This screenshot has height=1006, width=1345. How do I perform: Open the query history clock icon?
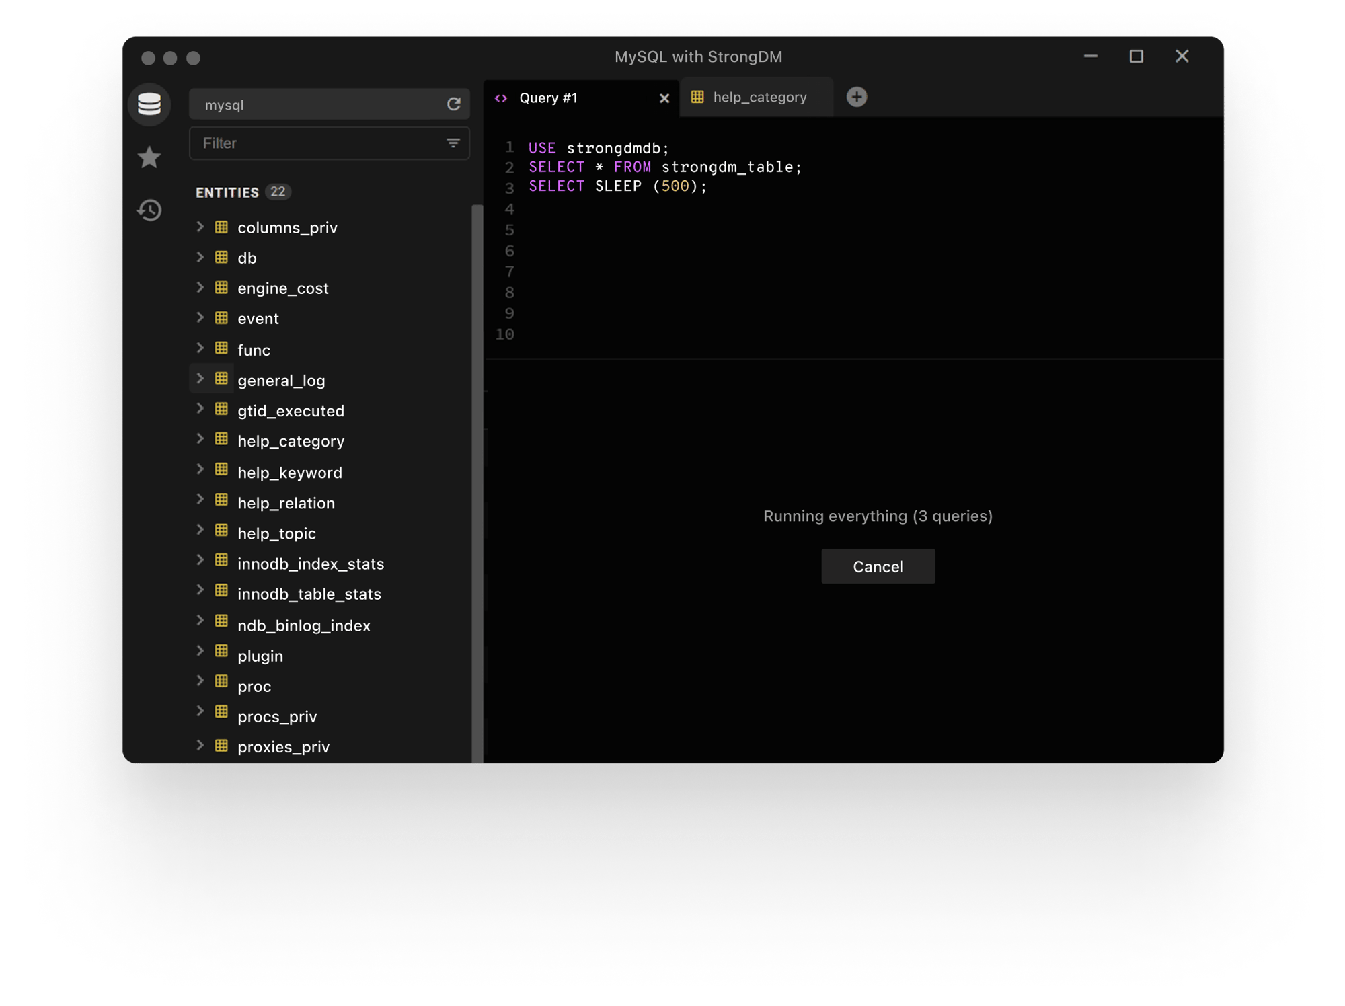[x=149, y=210]
